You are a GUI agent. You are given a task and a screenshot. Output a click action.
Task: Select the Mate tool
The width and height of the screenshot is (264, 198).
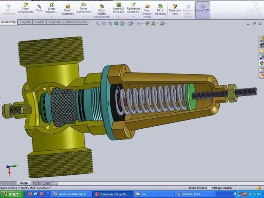point(39,8)
